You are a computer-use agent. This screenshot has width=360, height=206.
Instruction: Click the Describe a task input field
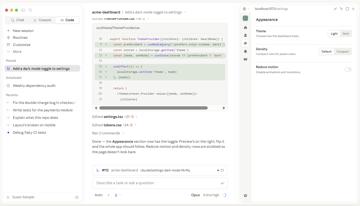click(x=160, y=183)
